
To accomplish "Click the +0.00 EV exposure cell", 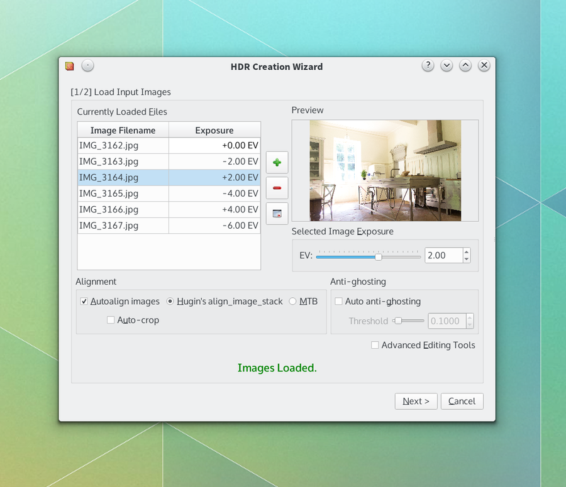I will click(x=214, y=145).
